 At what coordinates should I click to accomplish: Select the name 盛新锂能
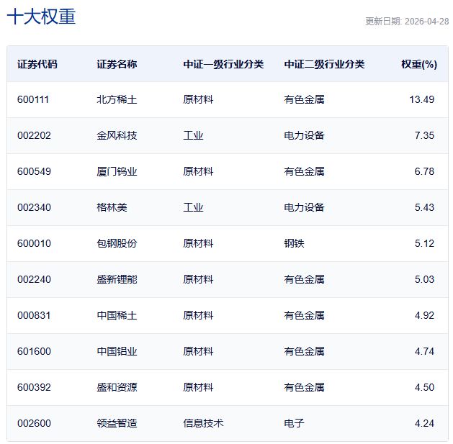(117, 279)
